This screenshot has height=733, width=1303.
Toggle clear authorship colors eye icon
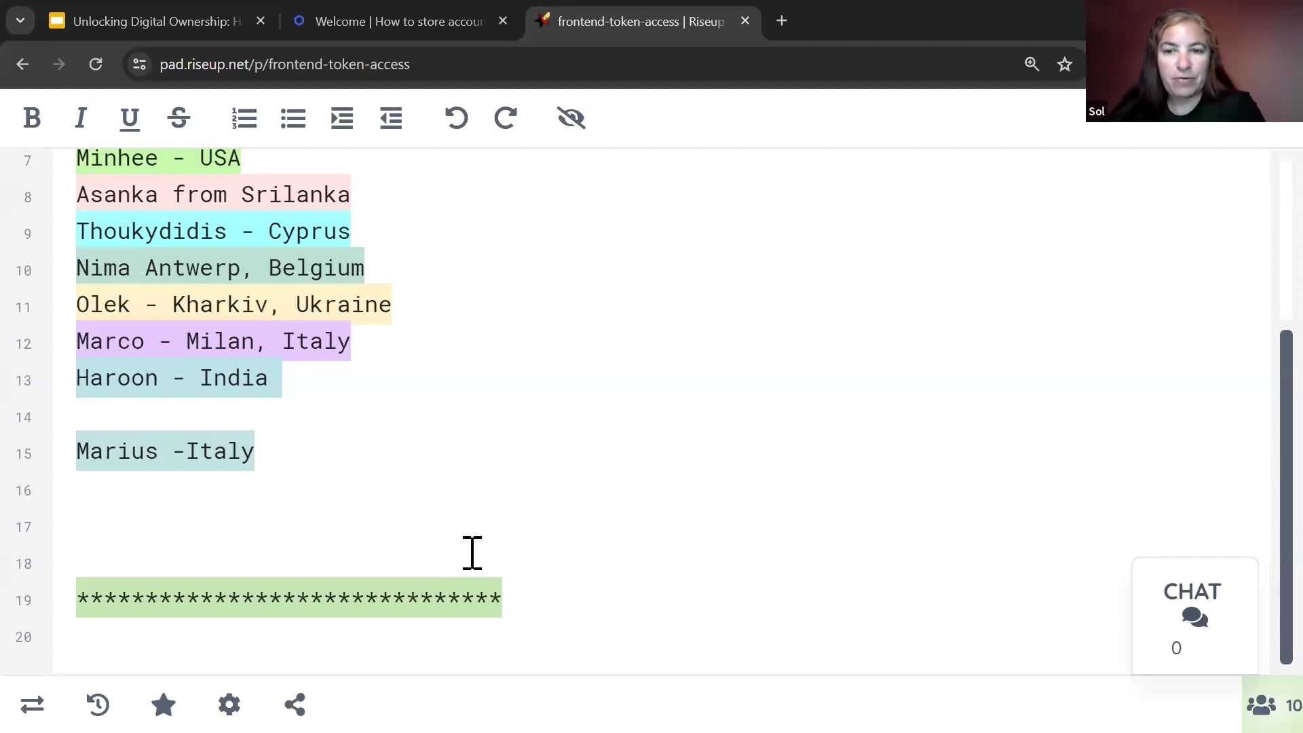pyautogui.click(x=571, y=118)
